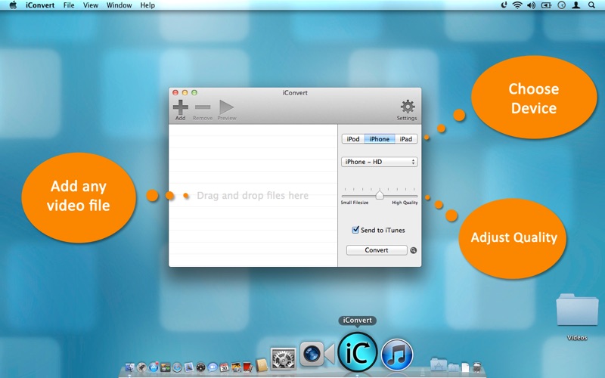Open the File menu

[69, 5]
